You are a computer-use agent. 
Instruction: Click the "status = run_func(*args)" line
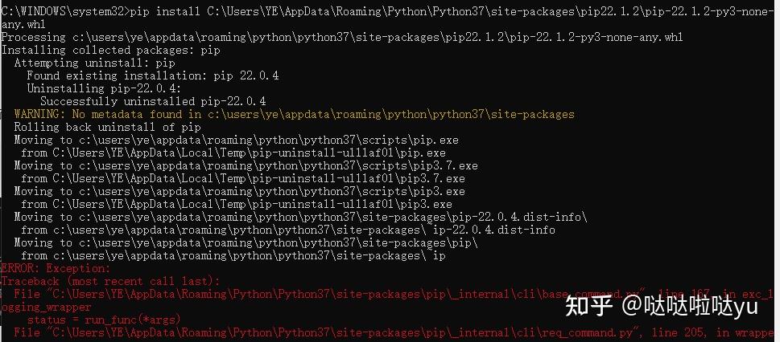point(105,320)
